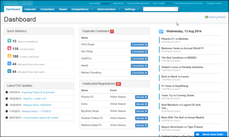Click the Need some help? button
The height and width of the screenshot is (137, 229).
tap(211, 134)
